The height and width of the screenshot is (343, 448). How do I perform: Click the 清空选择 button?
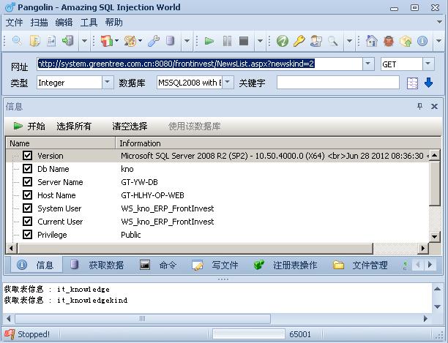pyautogui.click(x=130, y=126)
